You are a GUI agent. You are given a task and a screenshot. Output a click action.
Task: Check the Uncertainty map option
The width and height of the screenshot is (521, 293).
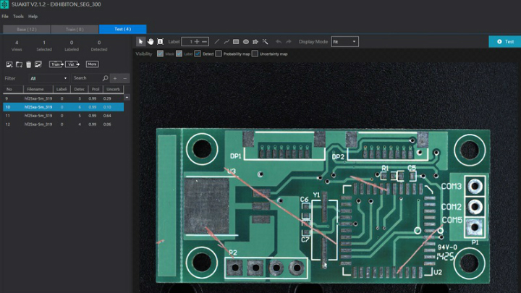(255, 54)
